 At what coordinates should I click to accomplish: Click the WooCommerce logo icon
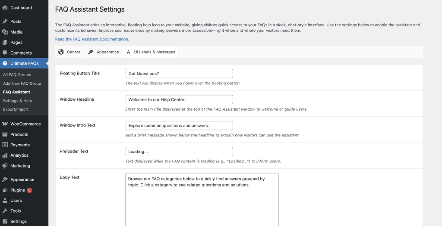[5, 124]
